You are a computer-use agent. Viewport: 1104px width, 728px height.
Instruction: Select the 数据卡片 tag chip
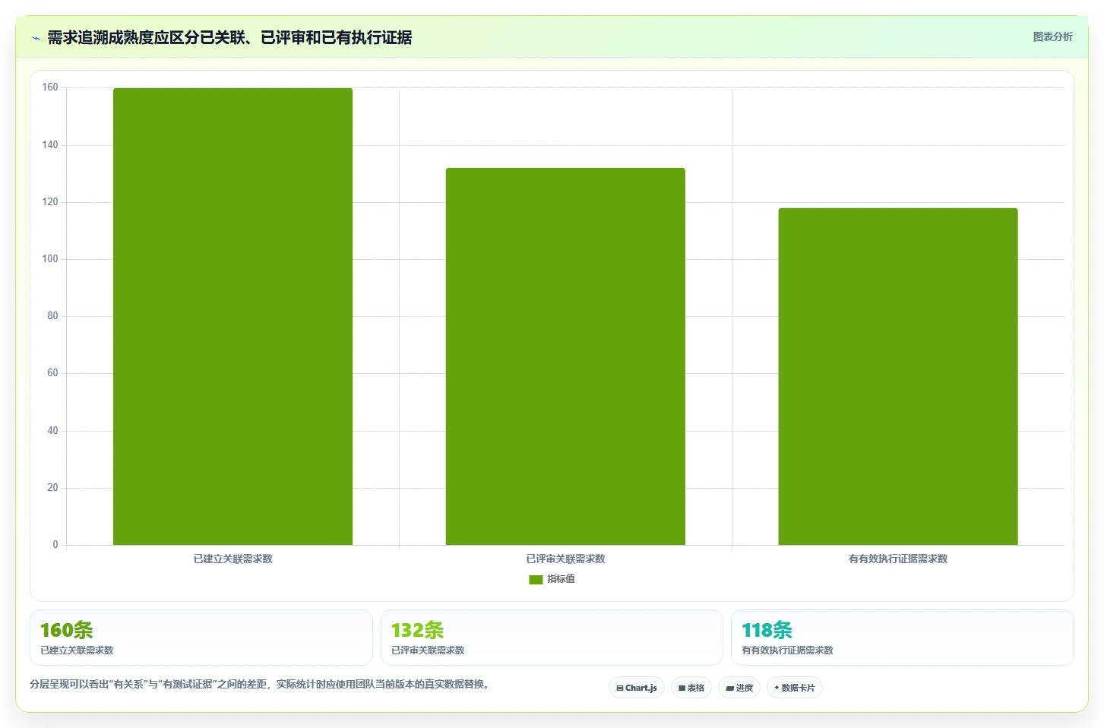(795, 688)
